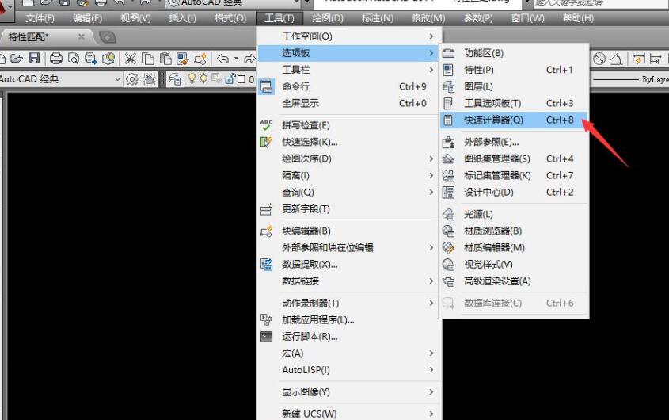669x420 pixels.
Task: Expand the 查询(Q) submenu
Action: [x=349, y=192]
